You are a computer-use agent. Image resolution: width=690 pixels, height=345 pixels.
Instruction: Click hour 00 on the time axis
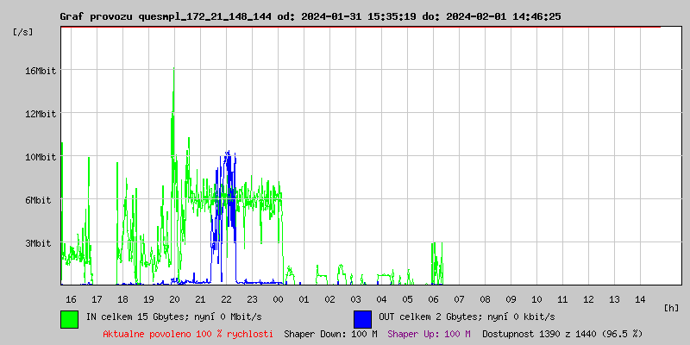tap(278, 299)
